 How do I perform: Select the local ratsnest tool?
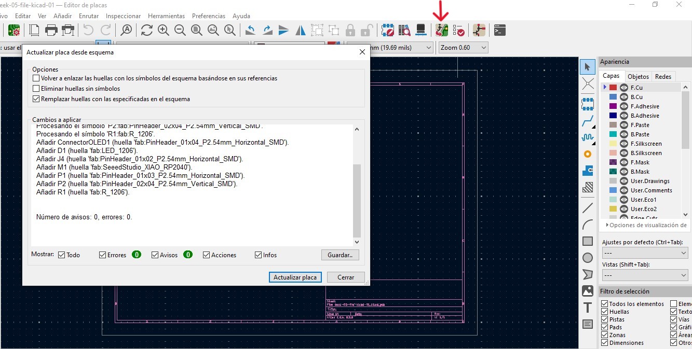coord(588,83)
